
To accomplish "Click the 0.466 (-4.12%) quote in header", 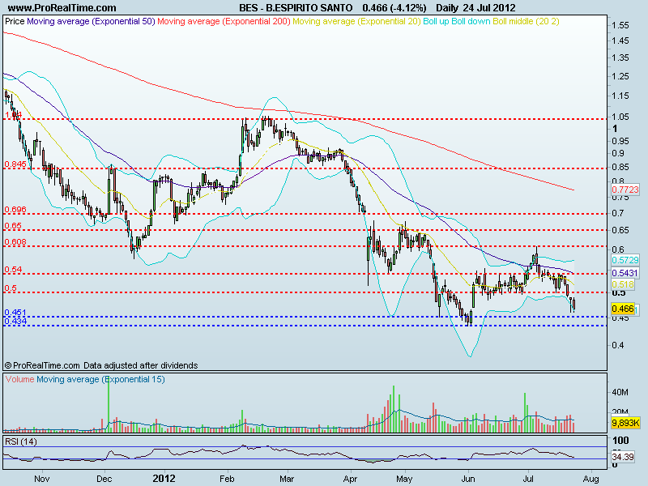I will coord(394,8).
